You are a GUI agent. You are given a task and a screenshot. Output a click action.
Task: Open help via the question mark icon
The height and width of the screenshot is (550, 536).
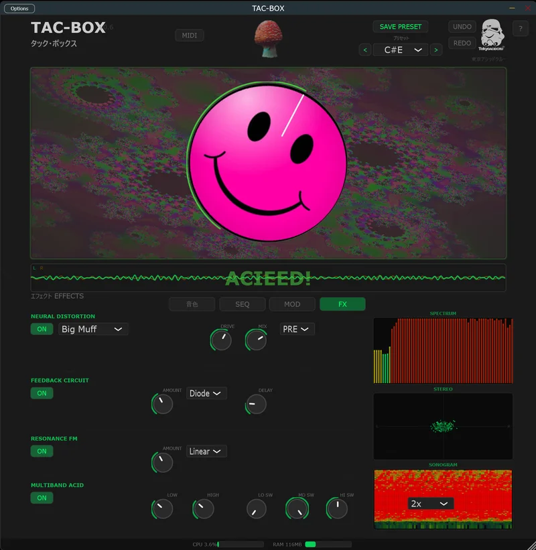[521, 28]
